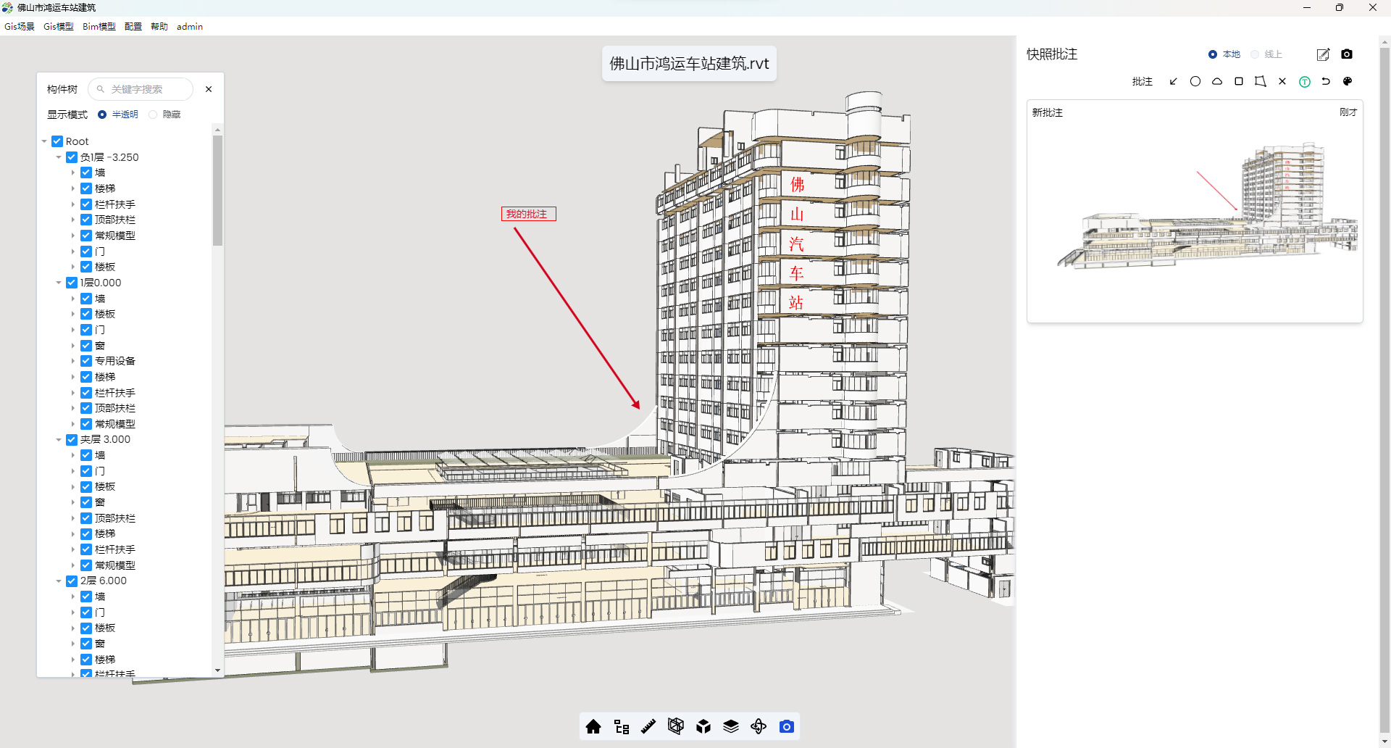Open the admin menu
The height and width of the screenshot is (748, 1391).
(190, 27)
